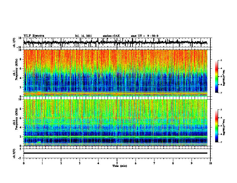
Task: Click the "VLF Spectra" plot title
Action: coord(34,36)
